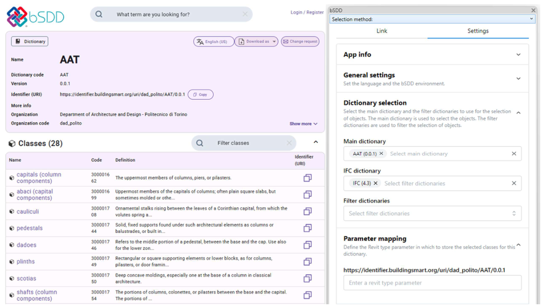Viewport: 544px width, 308px height.
Task: Open the shafts (column components) class link
Action: click(37, 295)
